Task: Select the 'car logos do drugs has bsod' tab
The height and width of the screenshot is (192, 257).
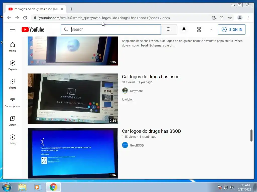Action: point(36,9)
